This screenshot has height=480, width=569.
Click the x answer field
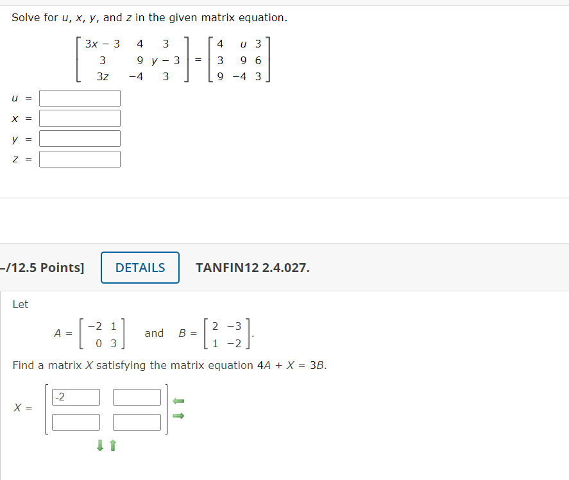pyautogui.click(x=79, y=118)
